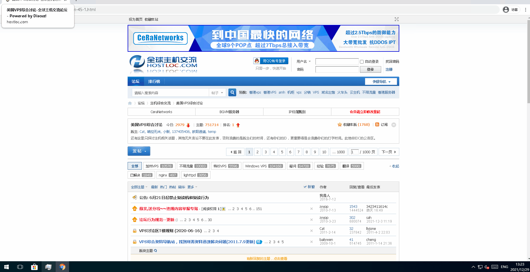Click the CeRaNetworks banner advertisement
530x272 pixels.
pyautogui.click(x=263, y=38)
